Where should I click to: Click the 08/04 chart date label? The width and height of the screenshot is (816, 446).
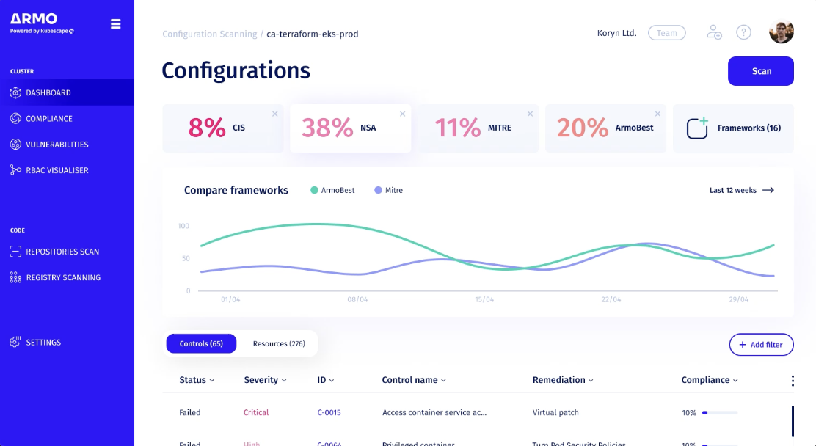(x=357, y=300)
